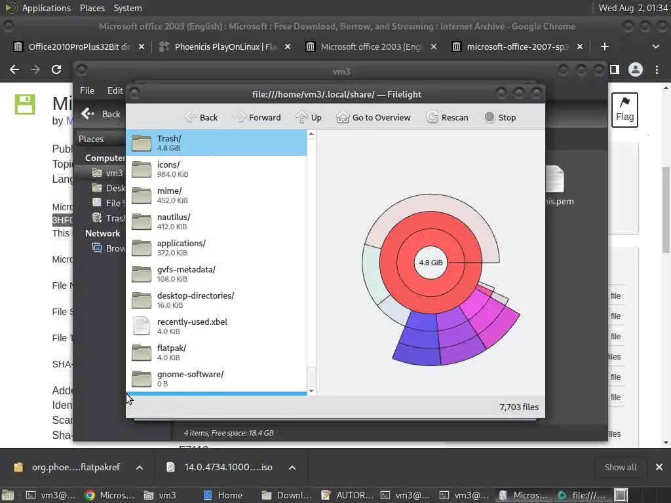Reload the page in Chrome
Image resolution: width=671 pixels, height=503 pixels.
click(56, 69)
